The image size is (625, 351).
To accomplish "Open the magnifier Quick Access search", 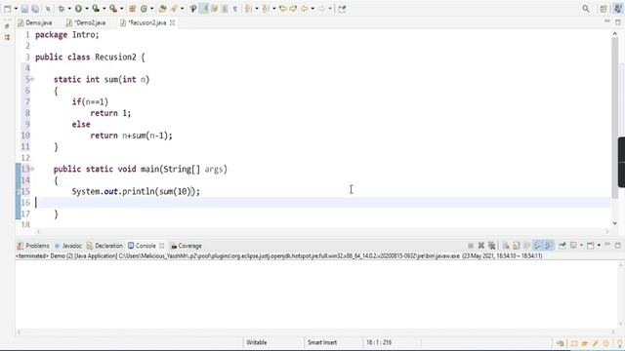I will [x=586, y=9].
